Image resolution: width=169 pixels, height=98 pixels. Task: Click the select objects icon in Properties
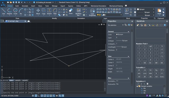[x=129, y=25]
